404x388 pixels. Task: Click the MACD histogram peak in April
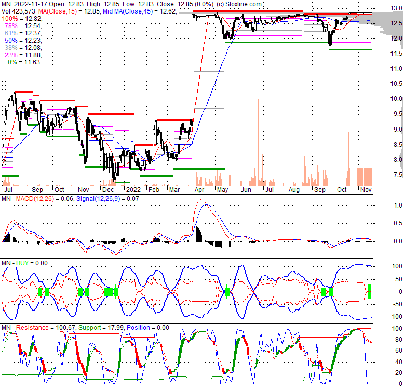click(197, 234)
